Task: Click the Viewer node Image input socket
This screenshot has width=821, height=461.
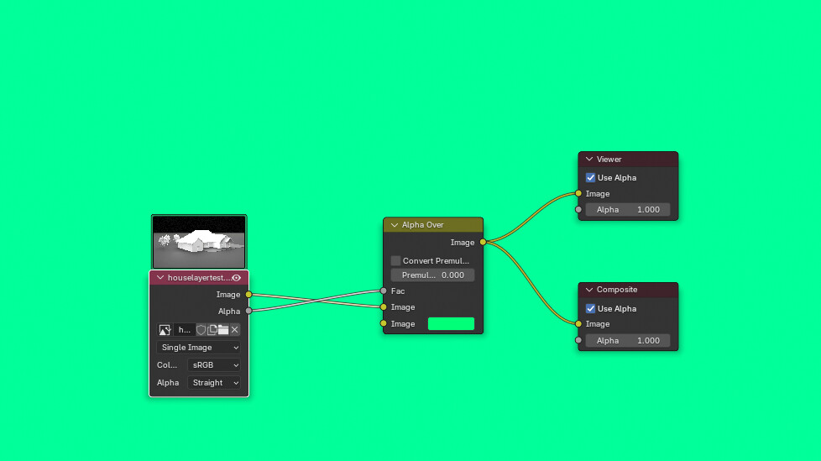Action: pos(578,193)
